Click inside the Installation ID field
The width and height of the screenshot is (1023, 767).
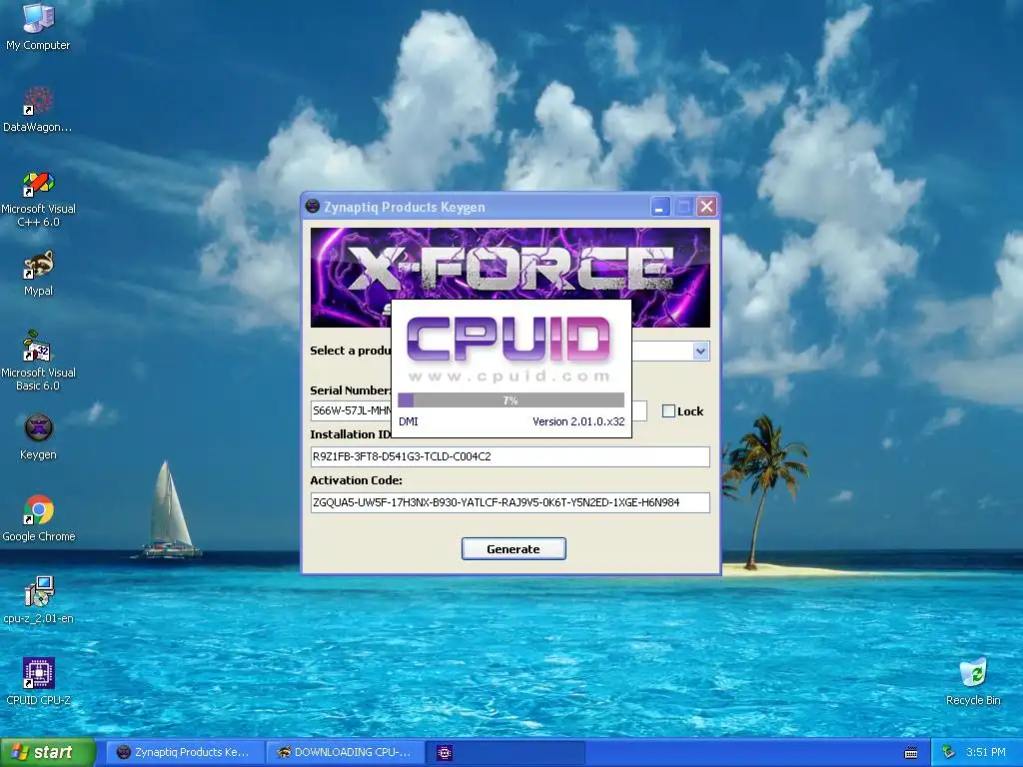[511, 456]
